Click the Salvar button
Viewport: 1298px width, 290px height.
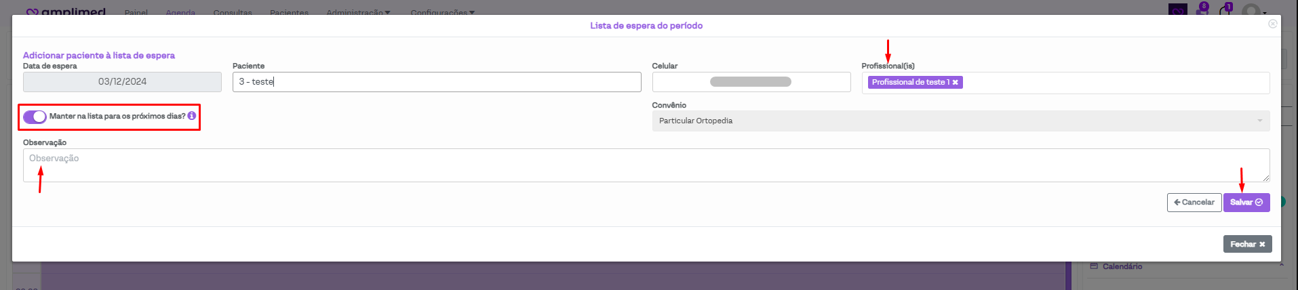tap(1246, 203)
